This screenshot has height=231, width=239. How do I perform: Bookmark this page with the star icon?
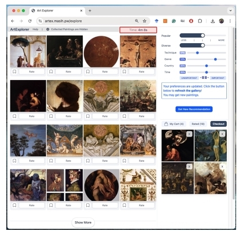(145, 21)
